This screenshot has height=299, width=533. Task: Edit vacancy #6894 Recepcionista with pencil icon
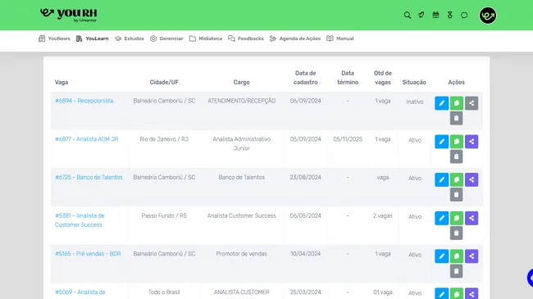441,103
